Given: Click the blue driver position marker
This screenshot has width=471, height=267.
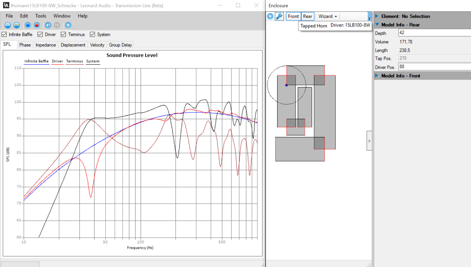Looking at the screenshot, I should [286, 85].
